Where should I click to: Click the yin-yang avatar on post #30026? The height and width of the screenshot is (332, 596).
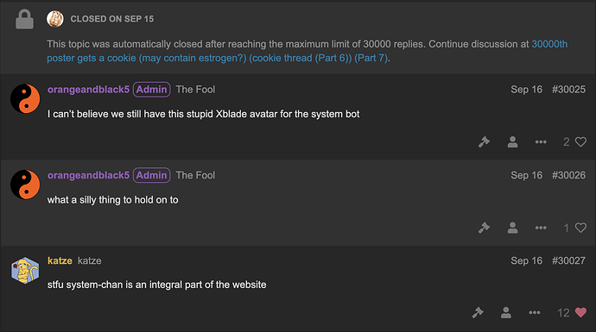tap(25, 185)
